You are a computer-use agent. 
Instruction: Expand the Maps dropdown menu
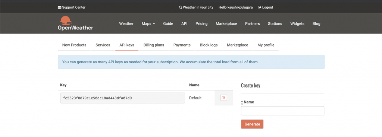[148, 23]
